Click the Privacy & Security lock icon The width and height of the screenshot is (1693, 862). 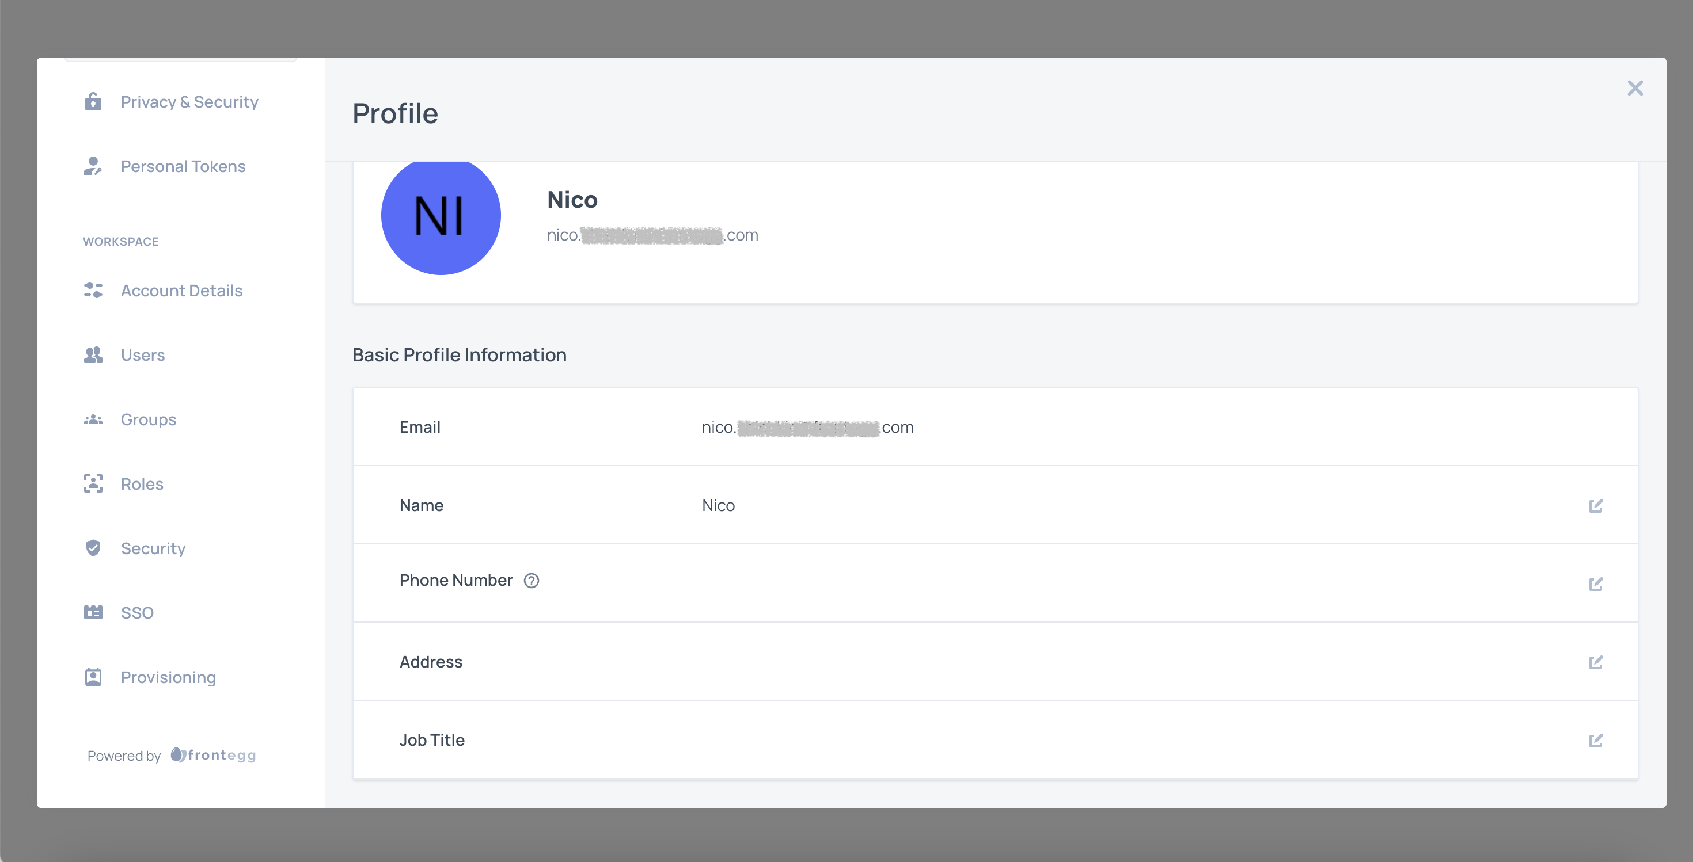click(93, 102)
